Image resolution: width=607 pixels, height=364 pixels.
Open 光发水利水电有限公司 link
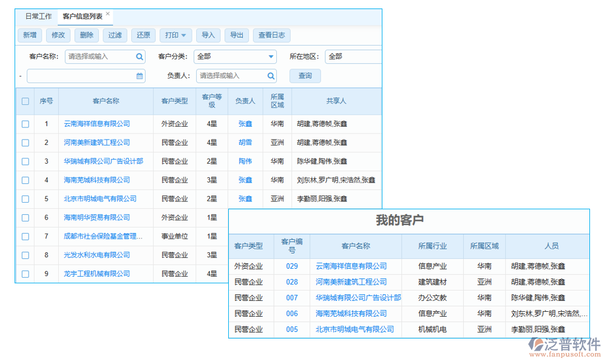pyautogui.click(x=97, y=255)
